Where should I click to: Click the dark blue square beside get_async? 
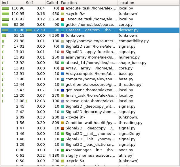(62, 90)
